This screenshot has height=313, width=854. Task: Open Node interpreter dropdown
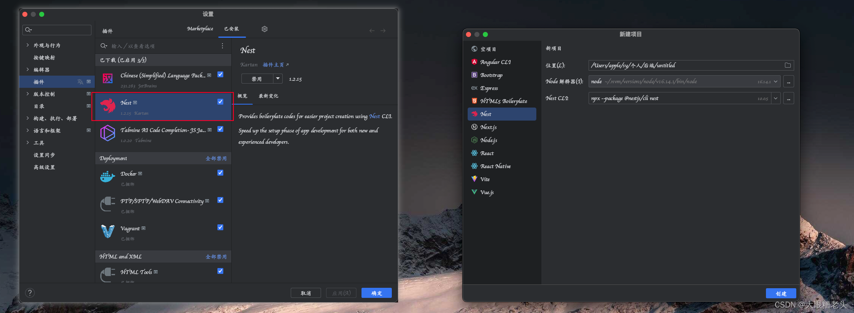pos(776,82)
